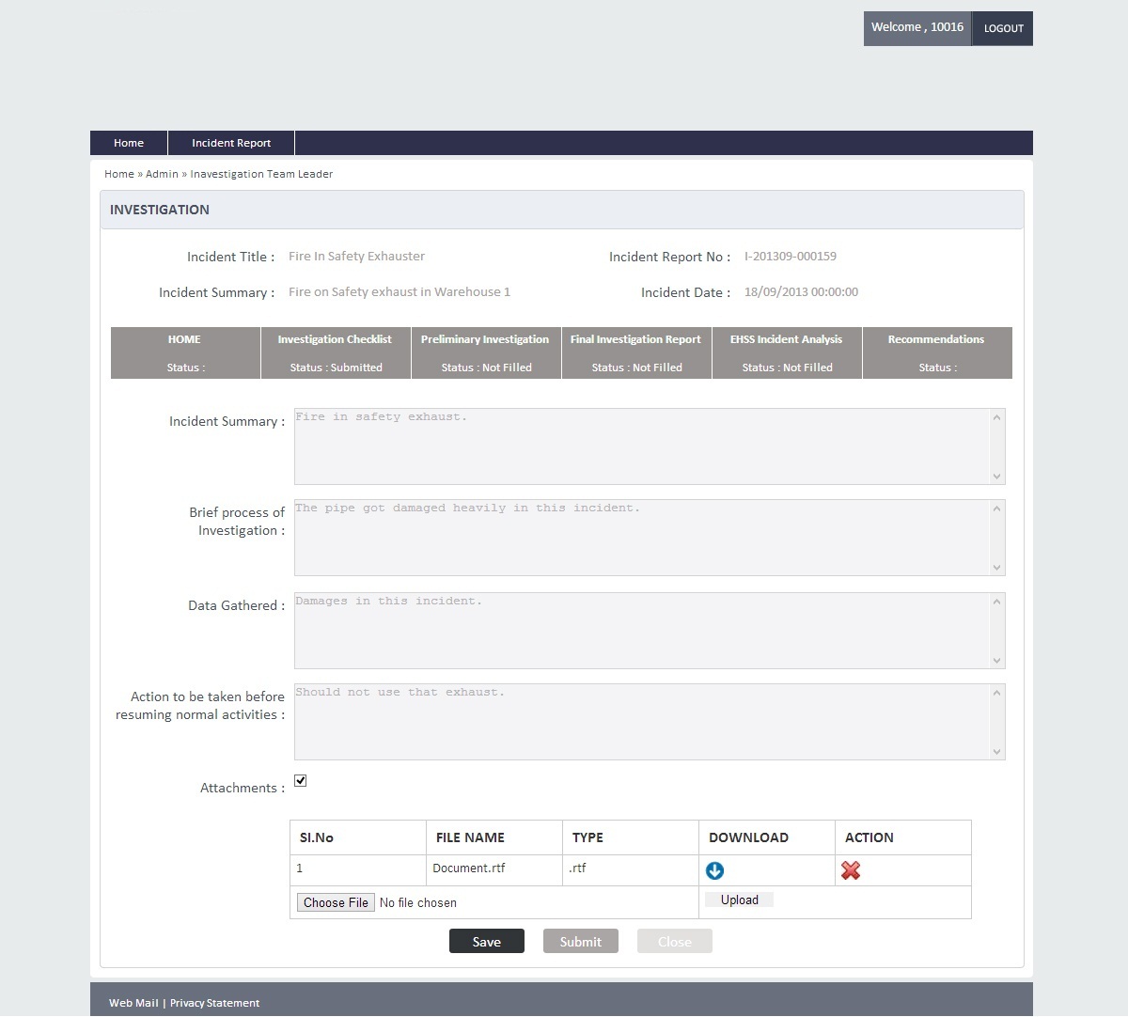1128x1017 pixels.
Task: Click the incident title Fire In Safety Exhauster
Action: click(356, 257)
